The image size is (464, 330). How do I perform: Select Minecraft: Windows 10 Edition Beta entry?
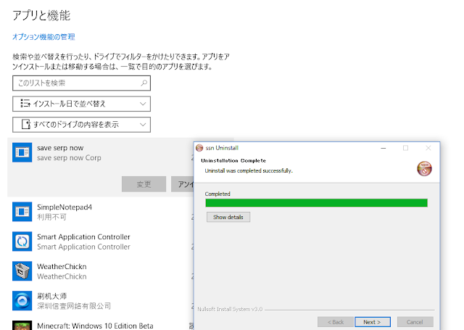(95, 326)
